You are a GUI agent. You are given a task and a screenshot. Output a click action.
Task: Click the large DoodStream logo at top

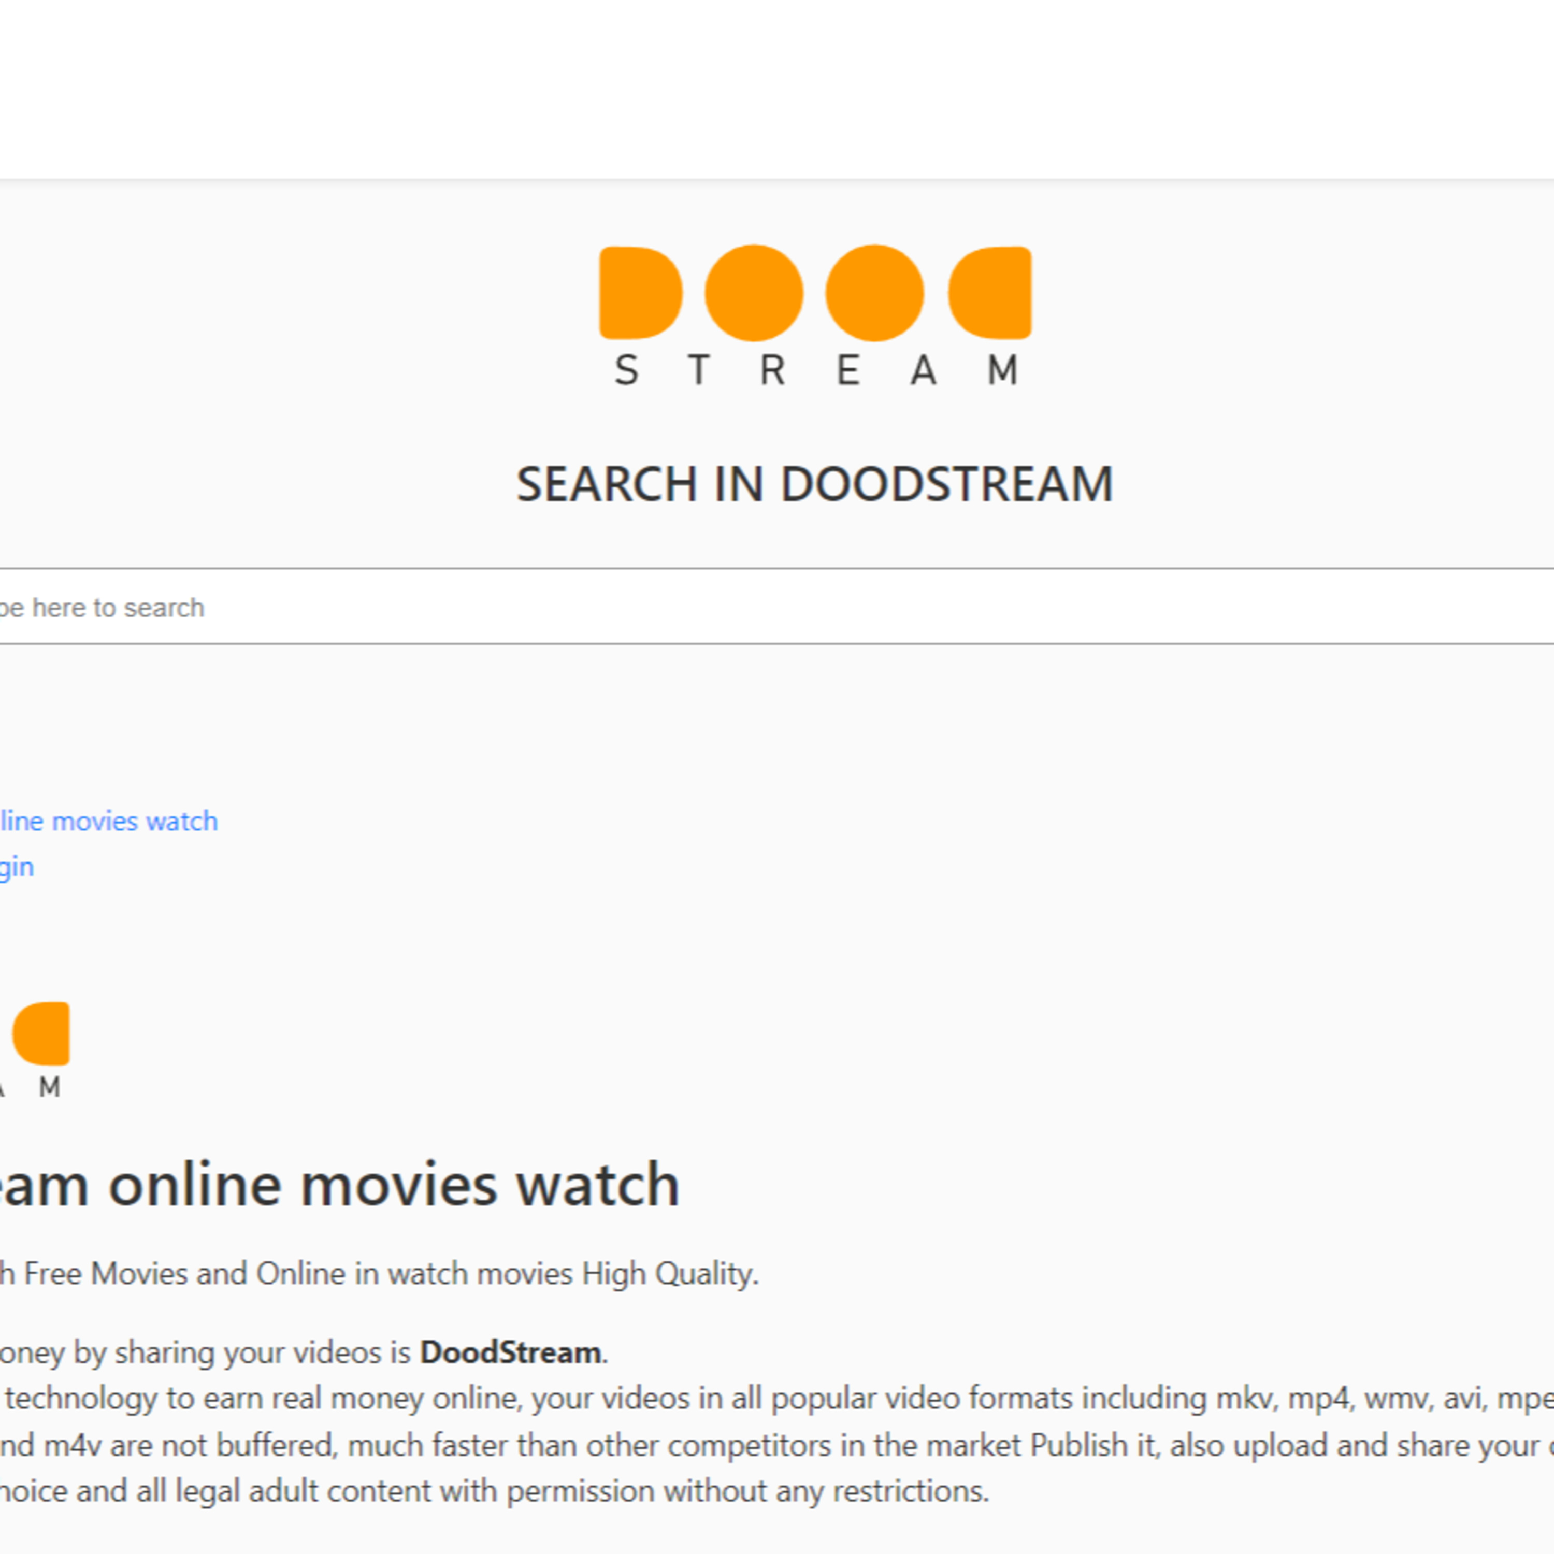point(815,316)
